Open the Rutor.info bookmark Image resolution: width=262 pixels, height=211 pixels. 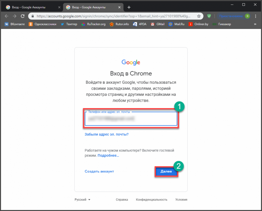pos(119,24)
